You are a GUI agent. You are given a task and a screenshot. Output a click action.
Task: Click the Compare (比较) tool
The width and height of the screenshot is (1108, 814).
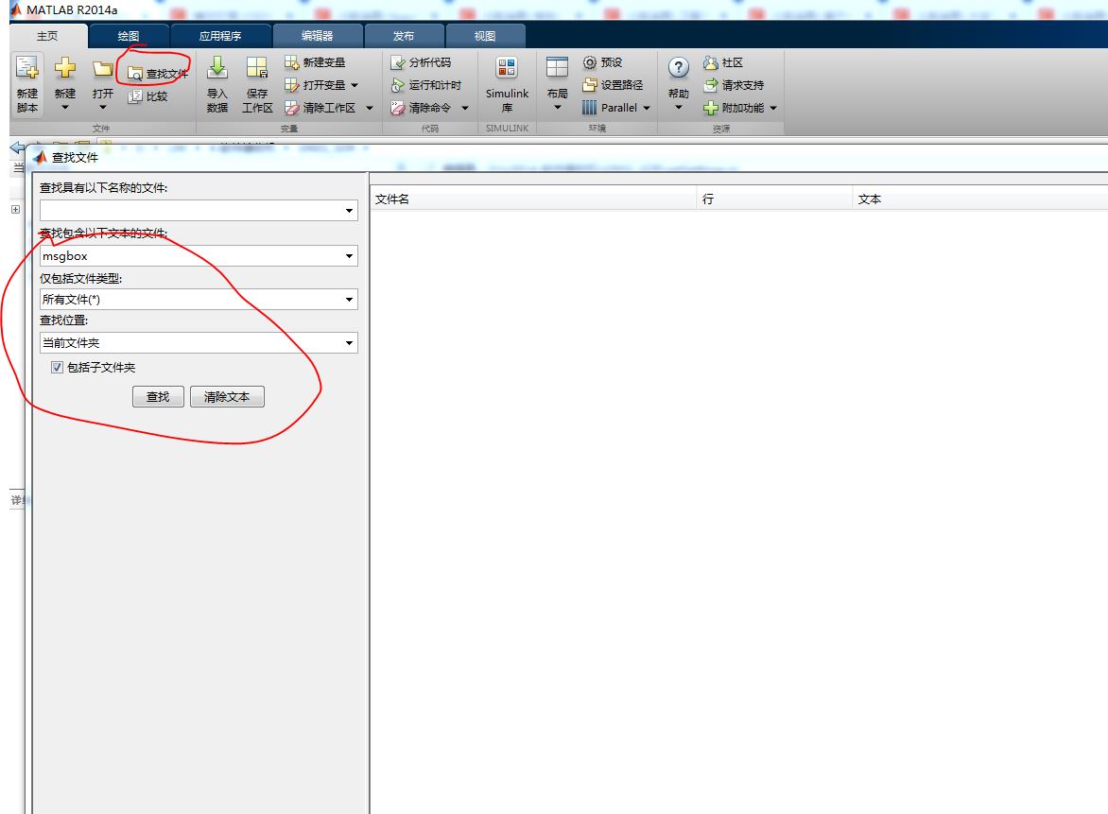click(x=147, y=96)
